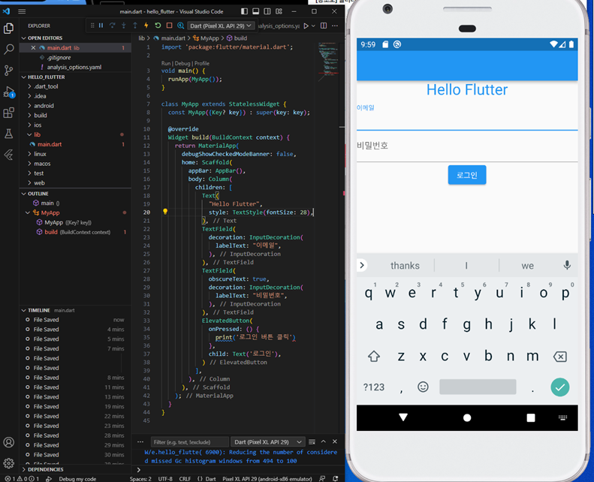
Task: Pause the debug session
Action: (101, 26)
